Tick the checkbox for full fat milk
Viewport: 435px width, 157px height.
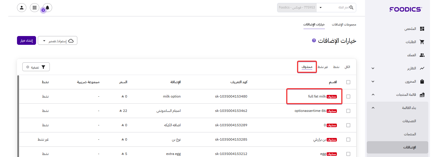point(348,97)
